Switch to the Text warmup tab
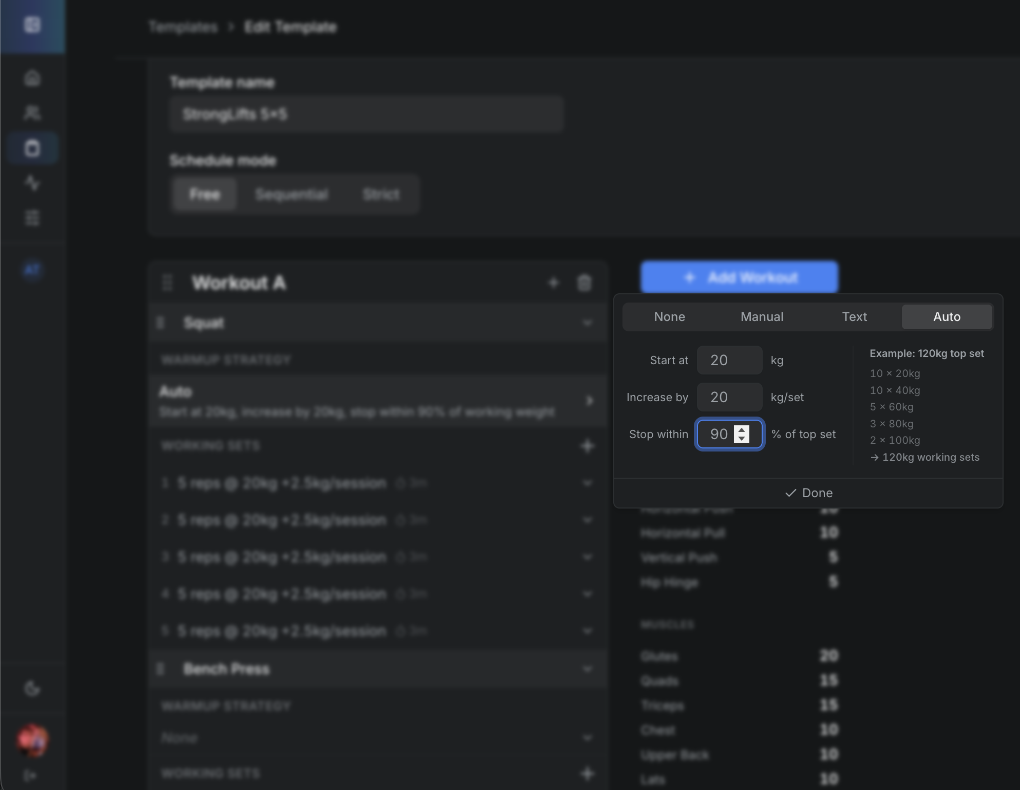The width and height of the screenshot is (1020, 790). (x=854, y=316)
